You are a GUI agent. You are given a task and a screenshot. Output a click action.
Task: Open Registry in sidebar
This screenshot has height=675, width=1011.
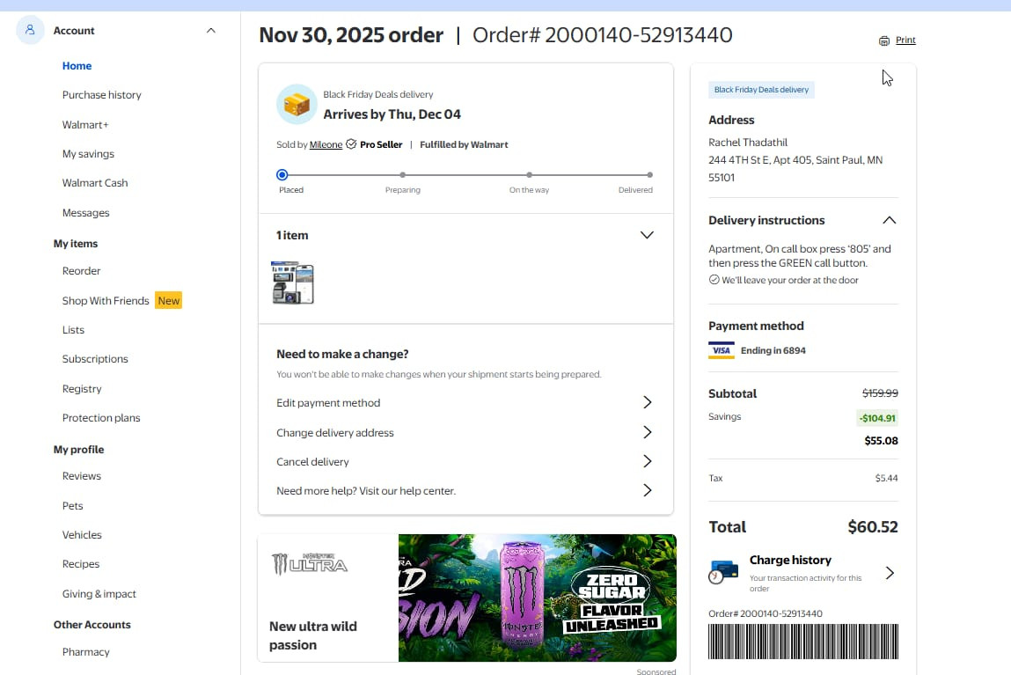pyautogui.click(x=82, y=389)
